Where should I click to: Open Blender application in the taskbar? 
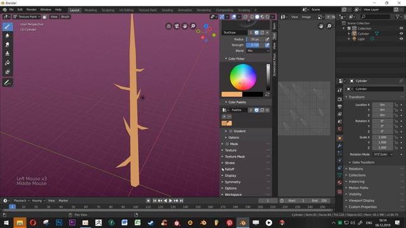(242, 222)
